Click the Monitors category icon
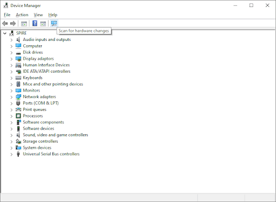Screen dimensions: 276x202 click(x=18, y=90)
